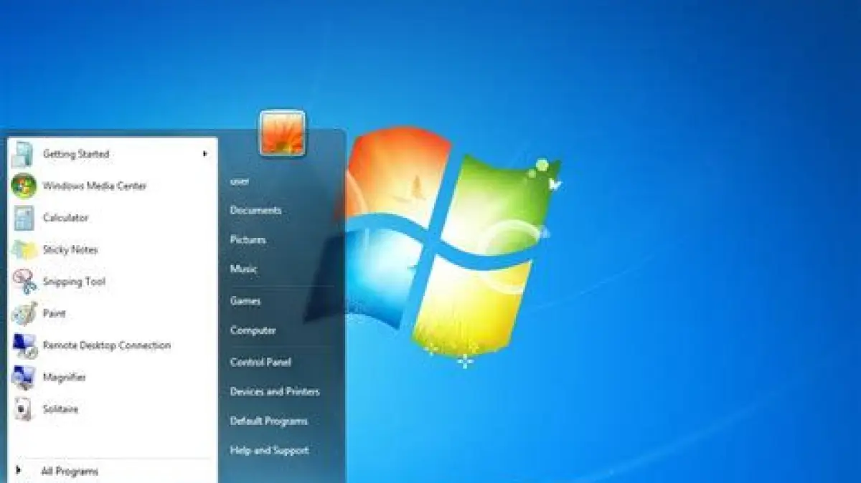Screen dimensions: 861x483
Task: Click the user account picture
Action: pos(283,133)
